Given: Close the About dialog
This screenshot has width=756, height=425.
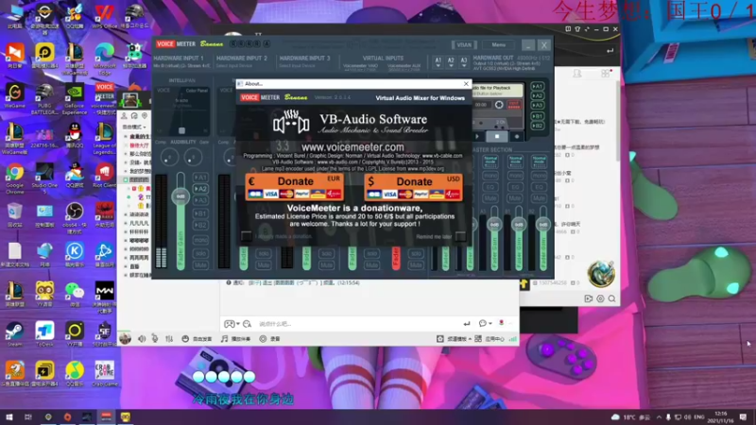Looking at the screenshot, I should coord(466,84).
